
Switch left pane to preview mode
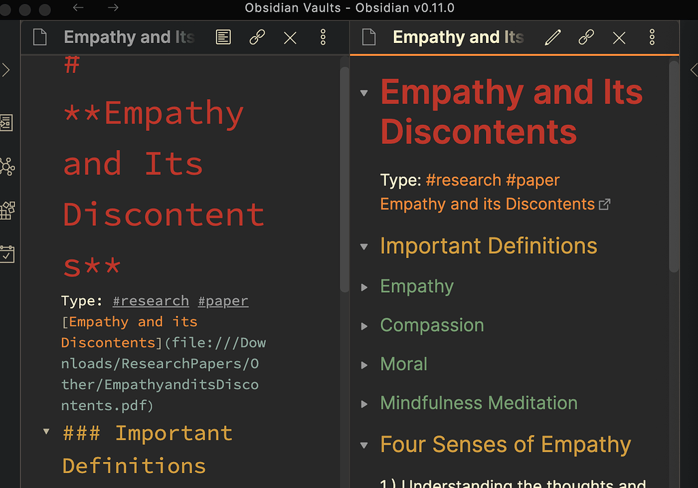[x=223, y=38]
